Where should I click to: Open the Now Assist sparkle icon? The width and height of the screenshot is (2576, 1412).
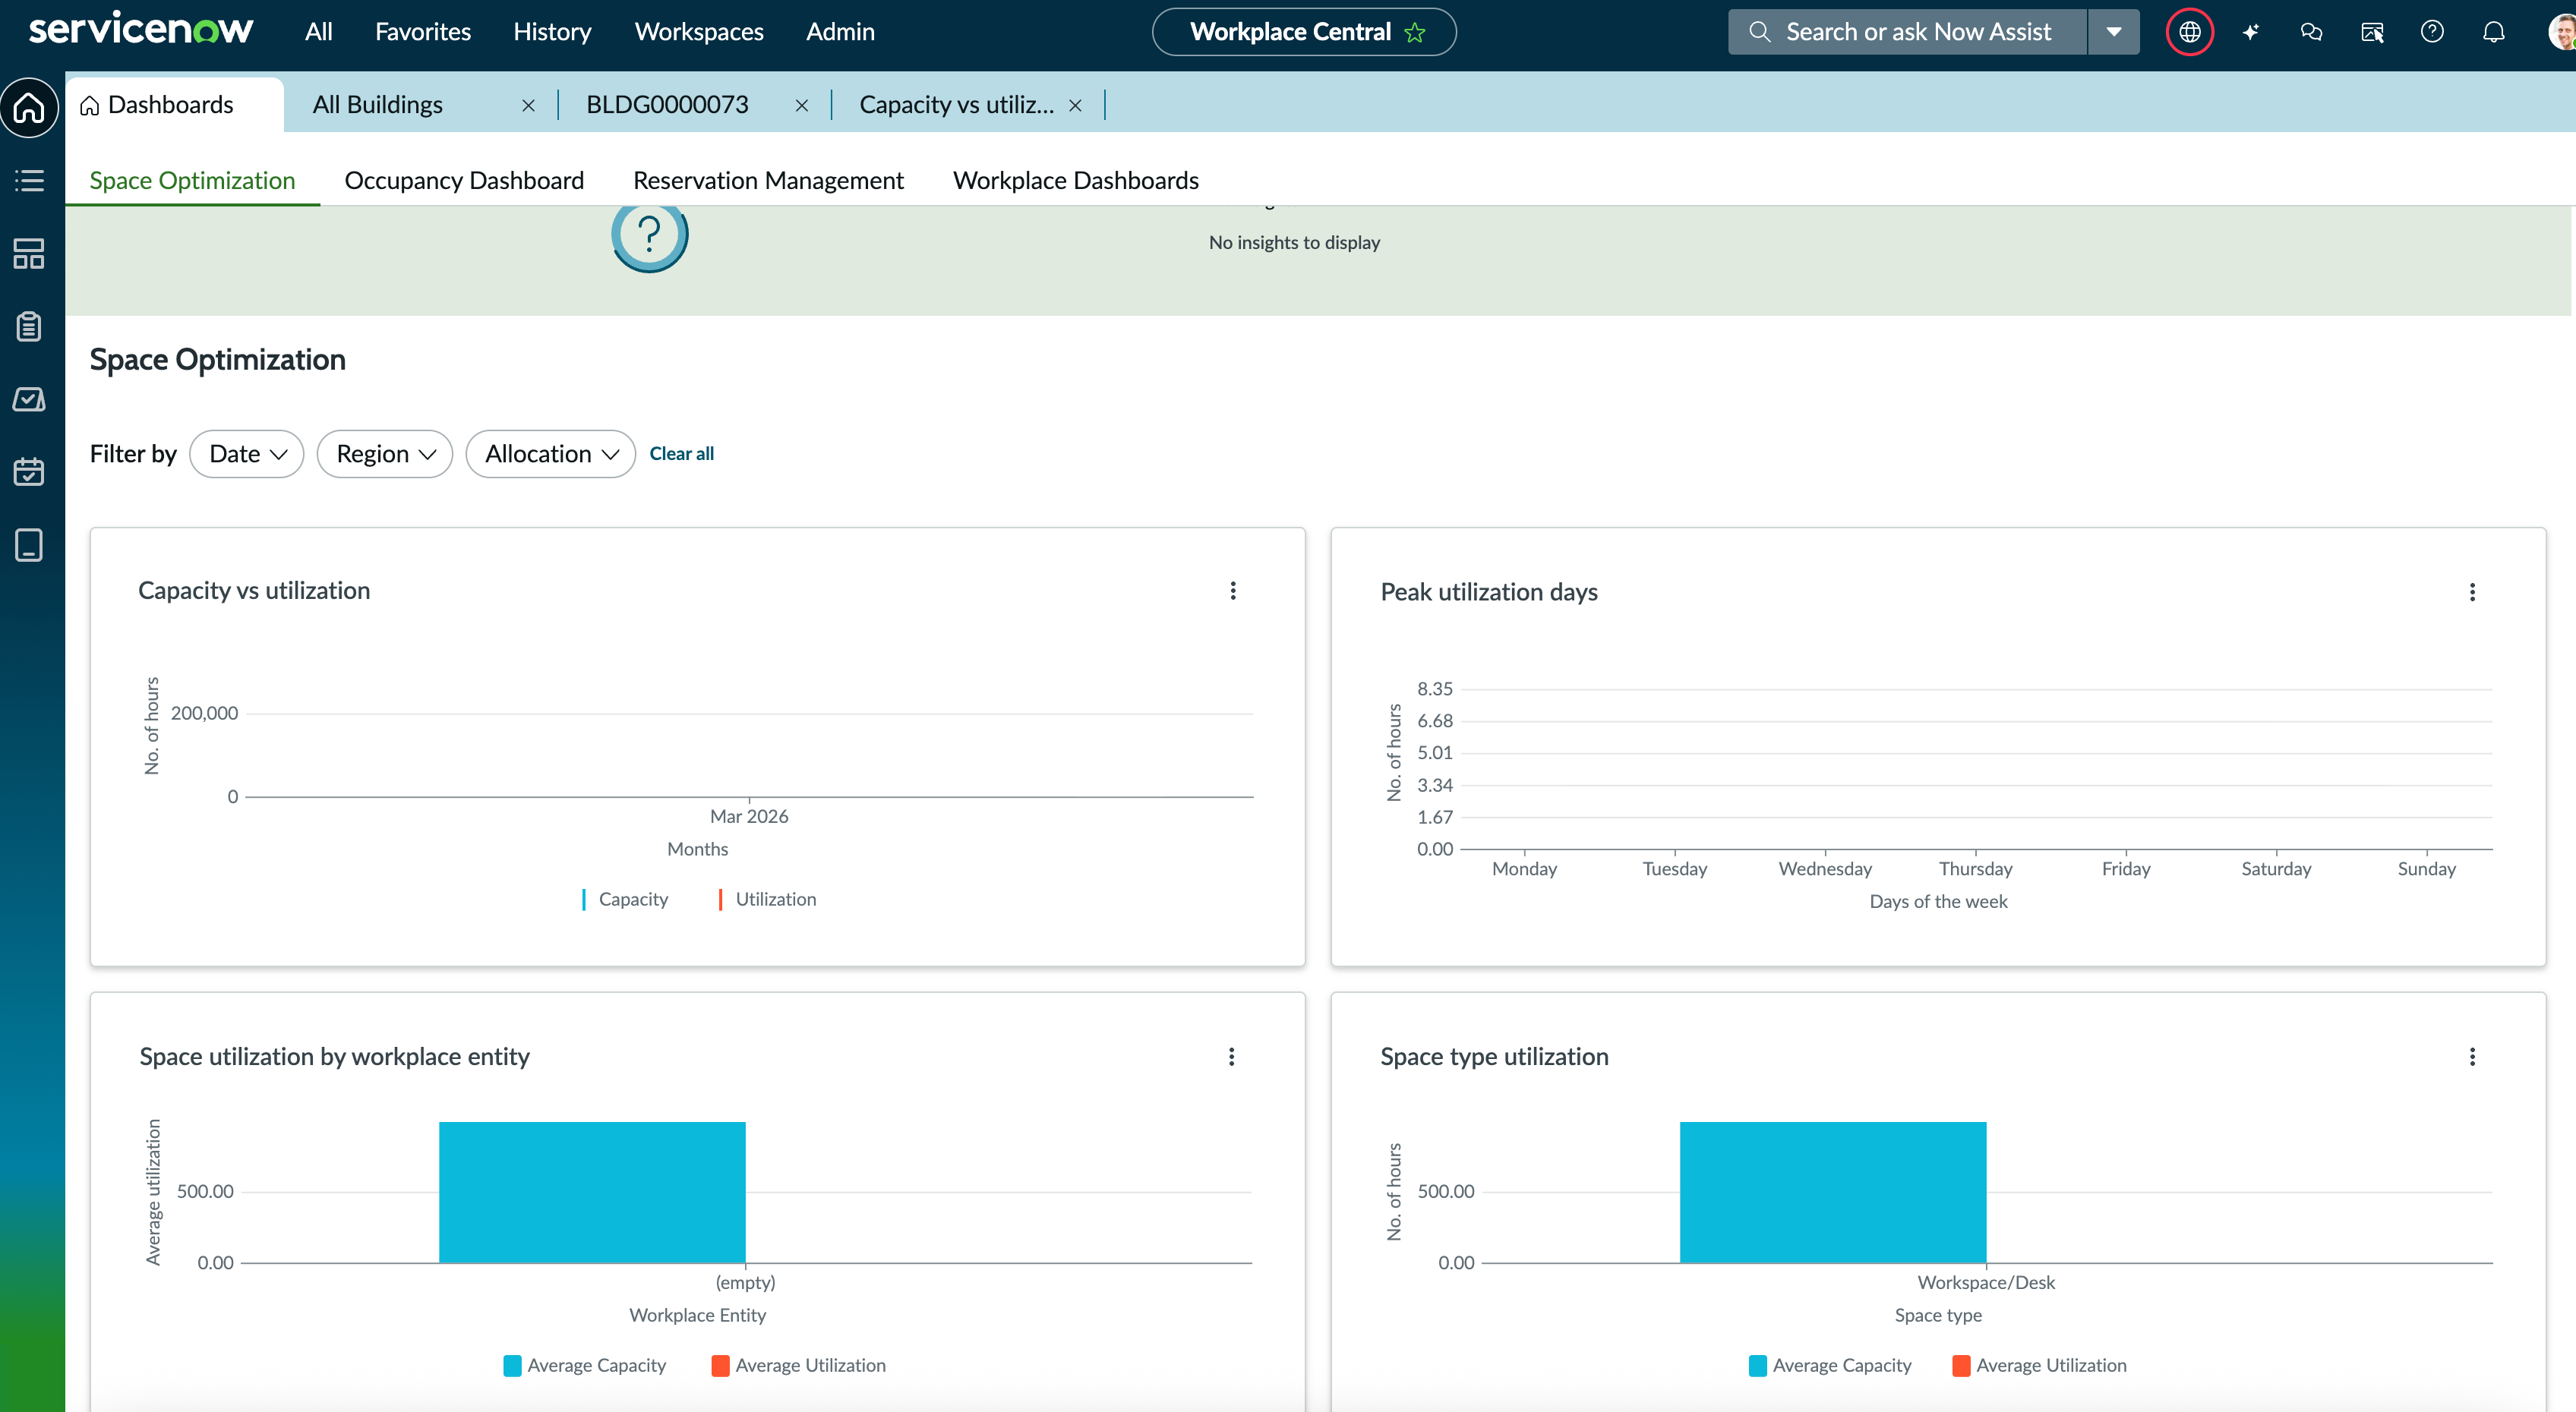pyautogui.click(x=2250, y=32)
